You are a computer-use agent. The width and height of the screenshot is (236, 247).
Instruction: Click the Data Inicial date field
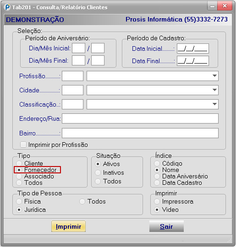tap(193, 48)
